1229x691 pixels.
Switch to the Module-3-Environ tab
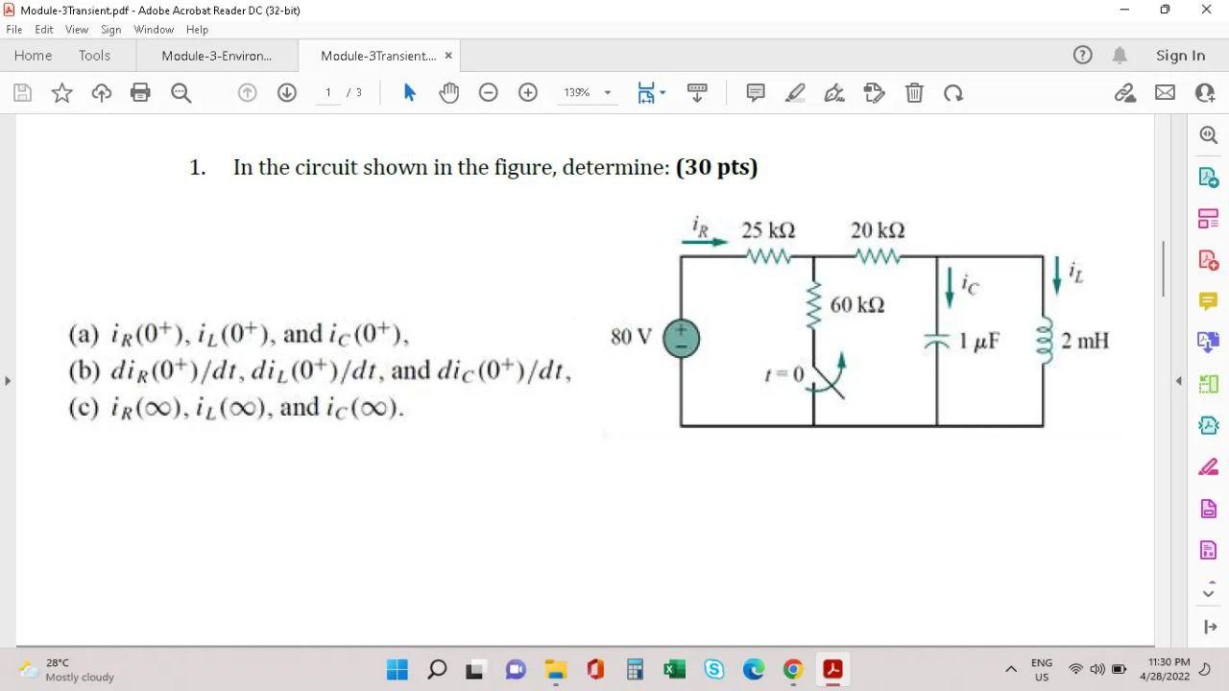[x=218, y=56]
